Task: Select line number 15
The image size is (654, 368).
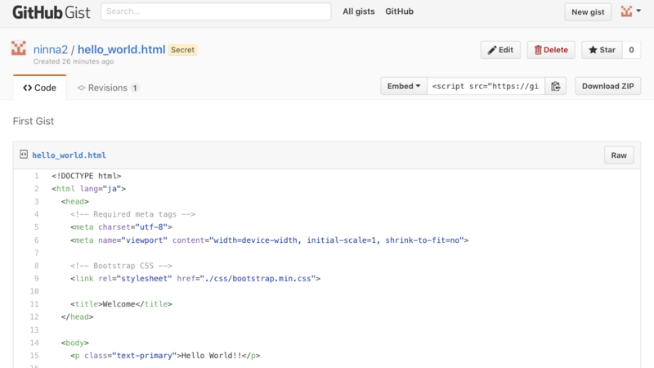Action: [x=34, y=356]
